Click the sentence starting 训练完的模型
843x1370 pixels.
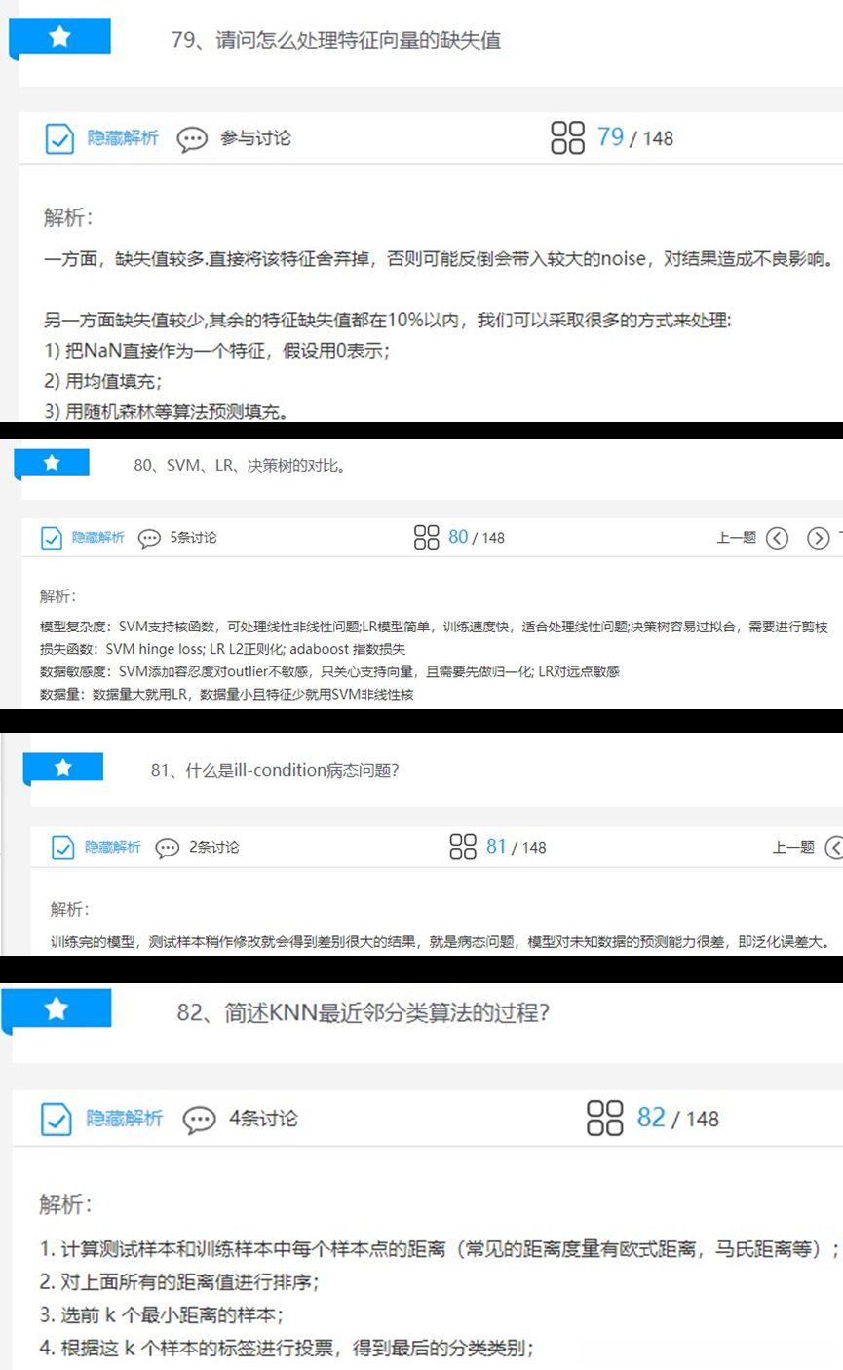click(x=441, y=942)
